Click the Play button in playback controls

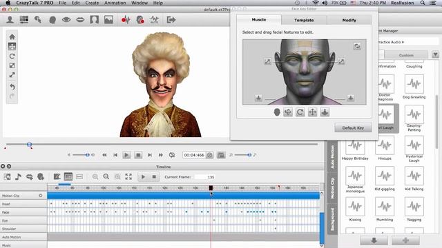126,155
